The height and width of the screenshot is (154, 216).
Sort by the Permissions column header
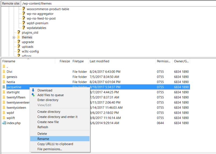(x=164, y=61)
